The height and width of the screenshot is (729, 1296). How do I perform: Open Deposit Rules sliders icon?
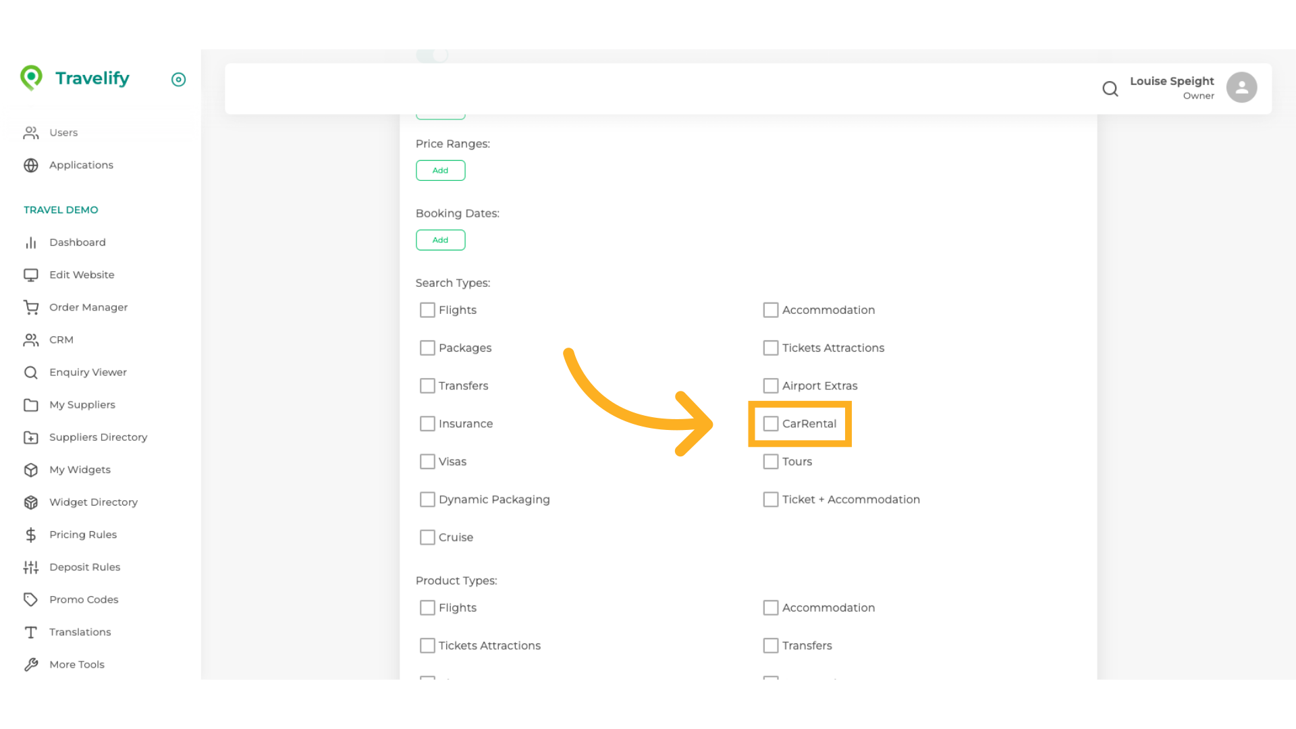[31, 567]
